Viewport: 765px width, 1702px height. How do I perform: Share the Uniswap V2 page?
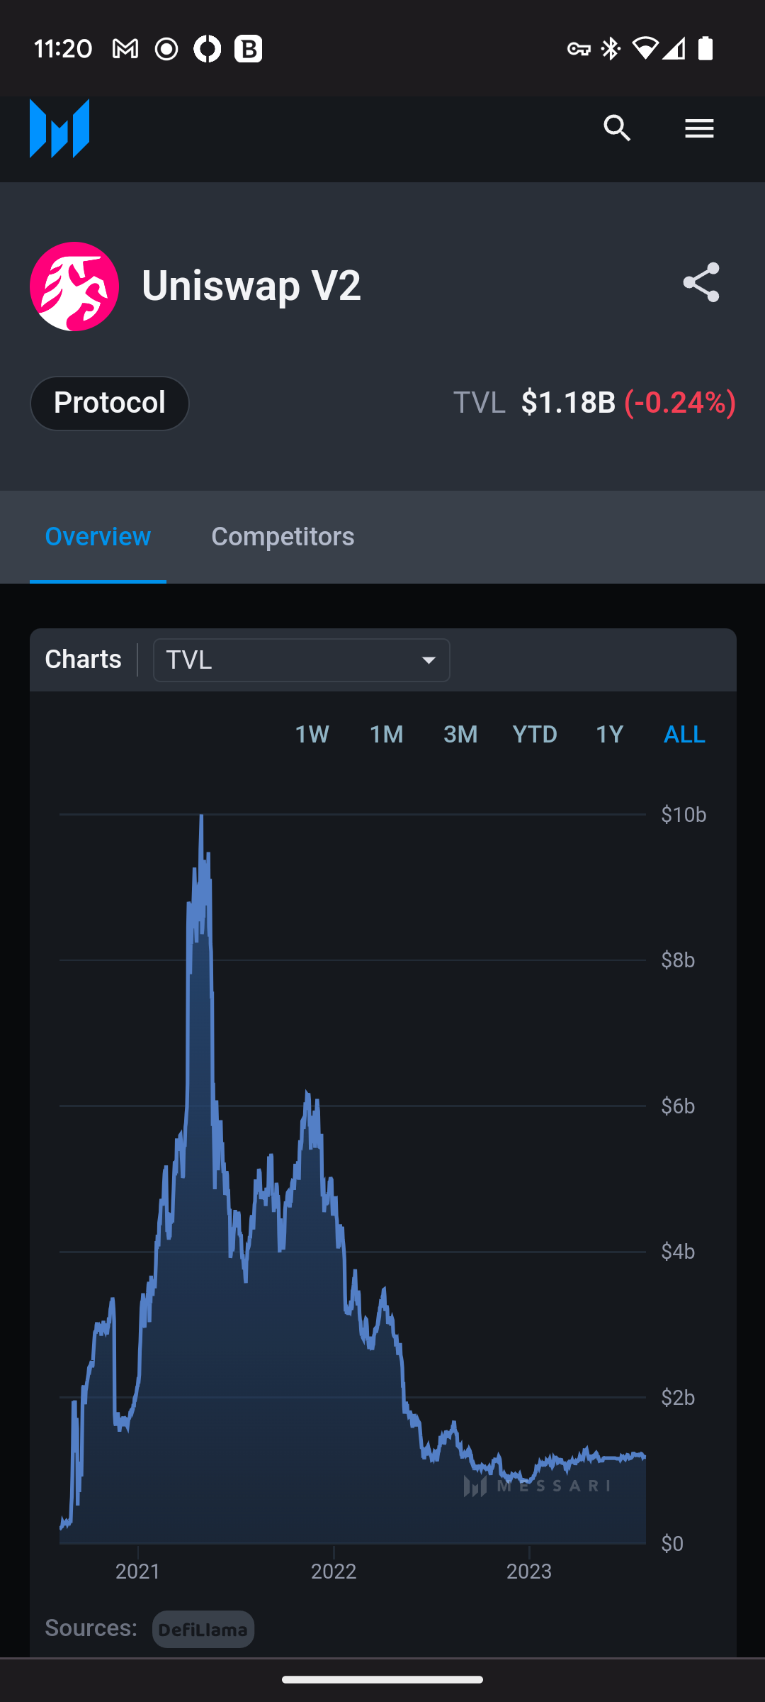coord(701,283)
